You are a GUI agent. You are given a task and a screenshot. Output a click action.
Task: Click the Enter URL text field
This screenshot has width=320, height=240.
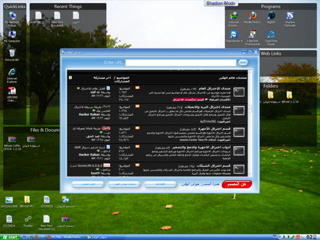[181, 63]
